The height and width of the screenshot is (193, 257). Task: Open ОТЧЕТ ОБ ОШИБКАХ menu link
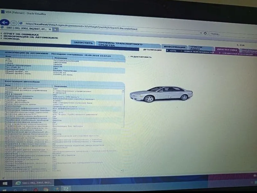[x=21, y=34]
